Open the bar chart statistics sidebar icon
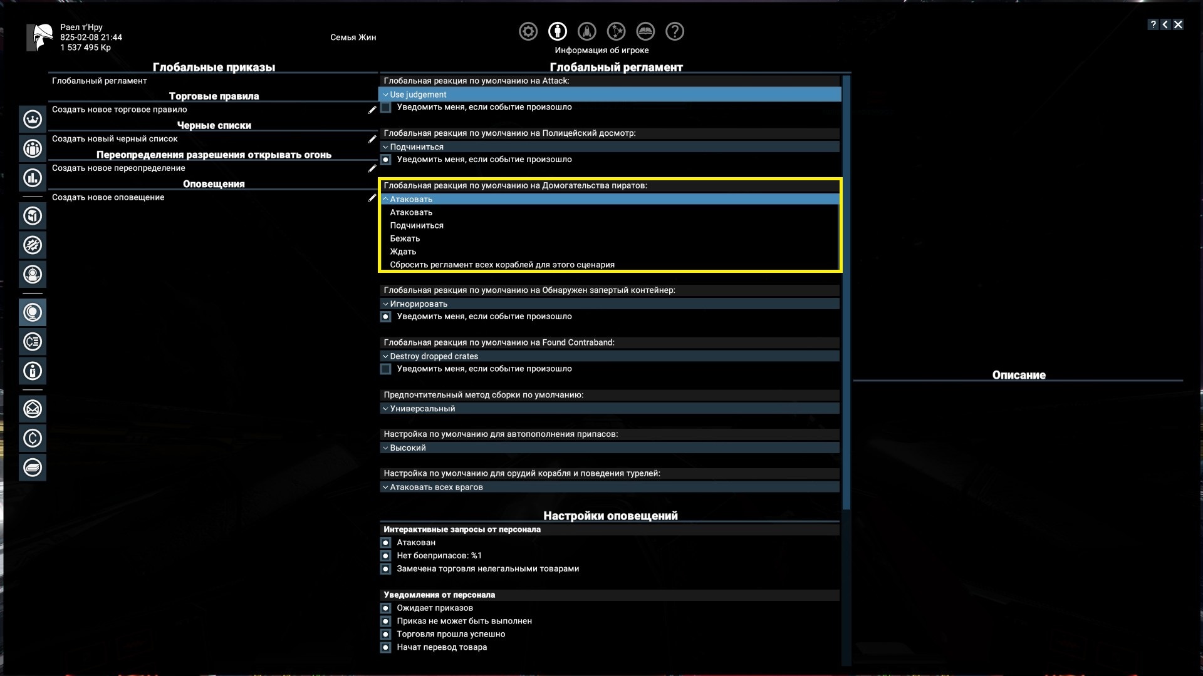The height and width of the screenshot is (676, 1203). 33,178
